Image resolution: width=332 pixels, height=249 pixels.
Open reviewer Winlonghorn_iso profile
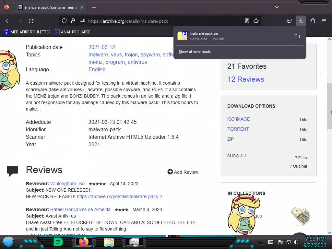coord(67,184)
